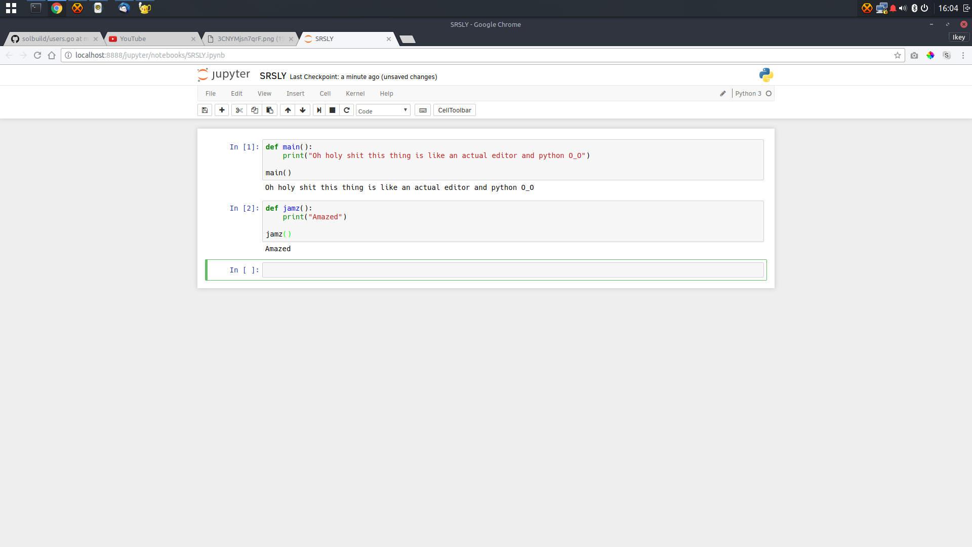Save the notebook with the floppy icon
Viewport: 972px width, 547px height.
pos(205,110)
